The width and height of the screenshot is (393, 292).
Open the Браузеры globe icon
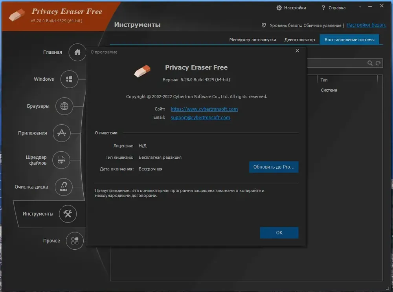tap(64, 106)
